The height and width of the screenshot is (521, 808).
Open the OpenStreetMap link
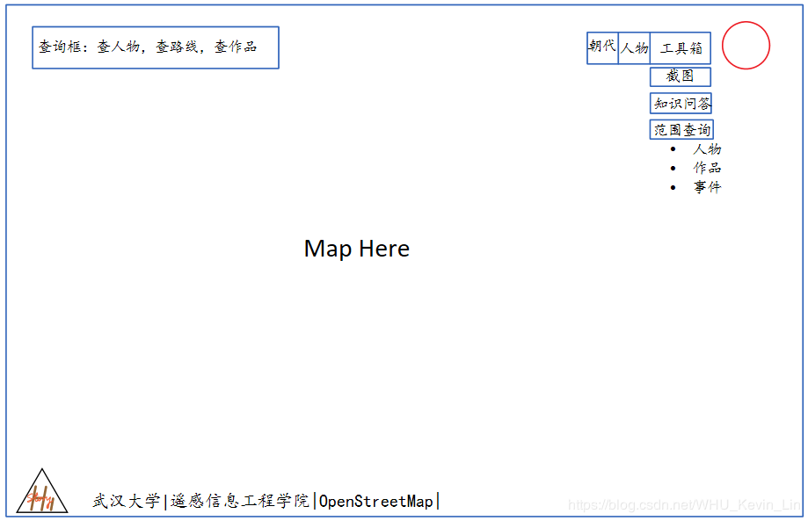pos(376,501)
